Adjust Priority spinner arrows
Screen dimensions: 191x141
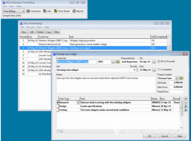point(137,70)
